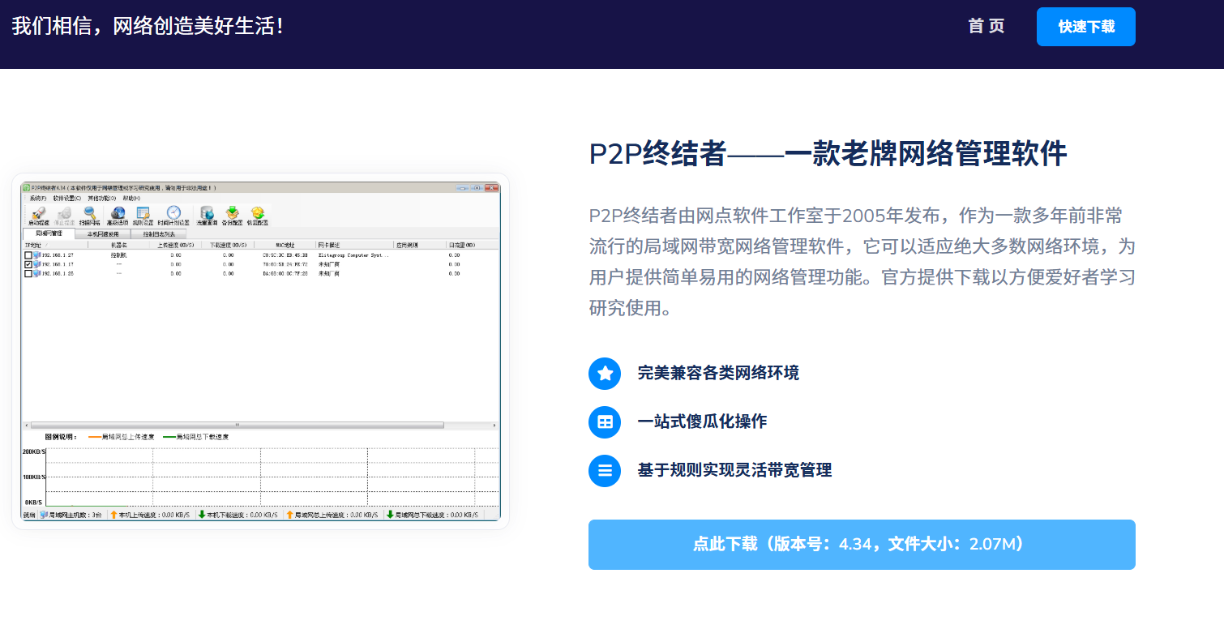Click the 局域网主机数: 3台 status bar entry

click(71, 515)
